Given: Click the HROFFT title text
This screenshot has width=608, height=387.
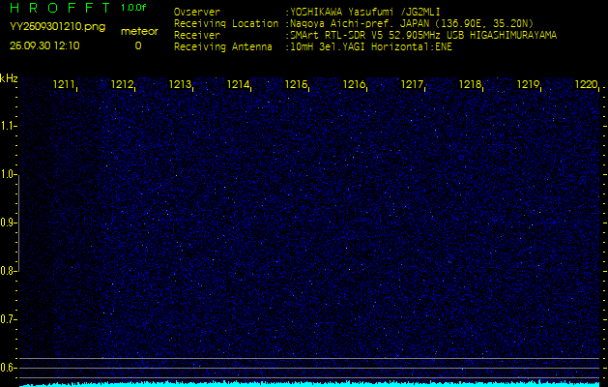Looking at the screenshot, I should pos(57,8).
